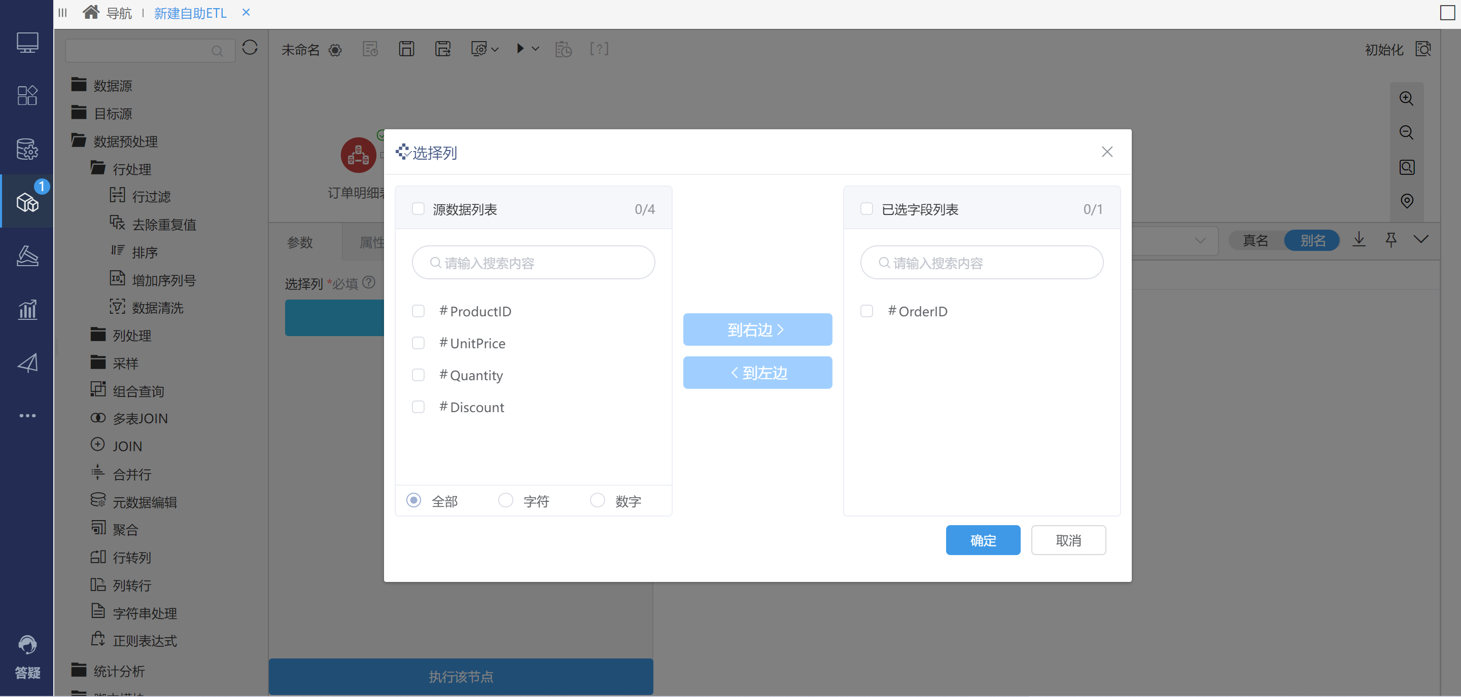Image resolution: width=1461 pixels, height=697 pixels.
Task: Click the [?] parameter icon in toolbar
Action: click(x=599, y=49)
